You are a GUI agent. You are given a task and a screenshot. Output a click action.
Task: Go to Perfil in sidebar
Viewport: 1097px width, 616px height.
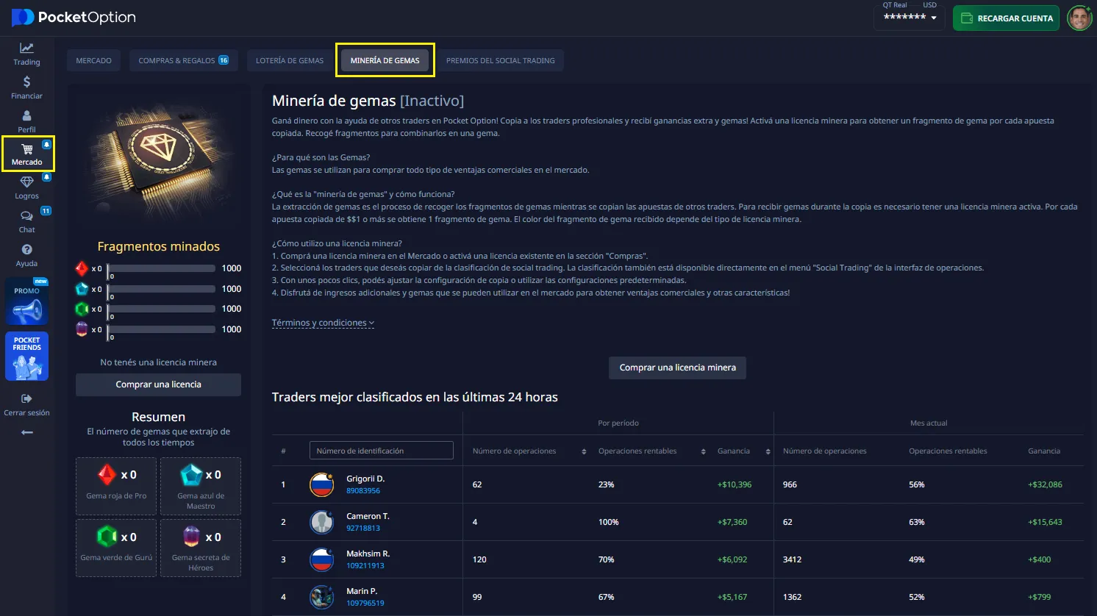[x=26, y=121]
